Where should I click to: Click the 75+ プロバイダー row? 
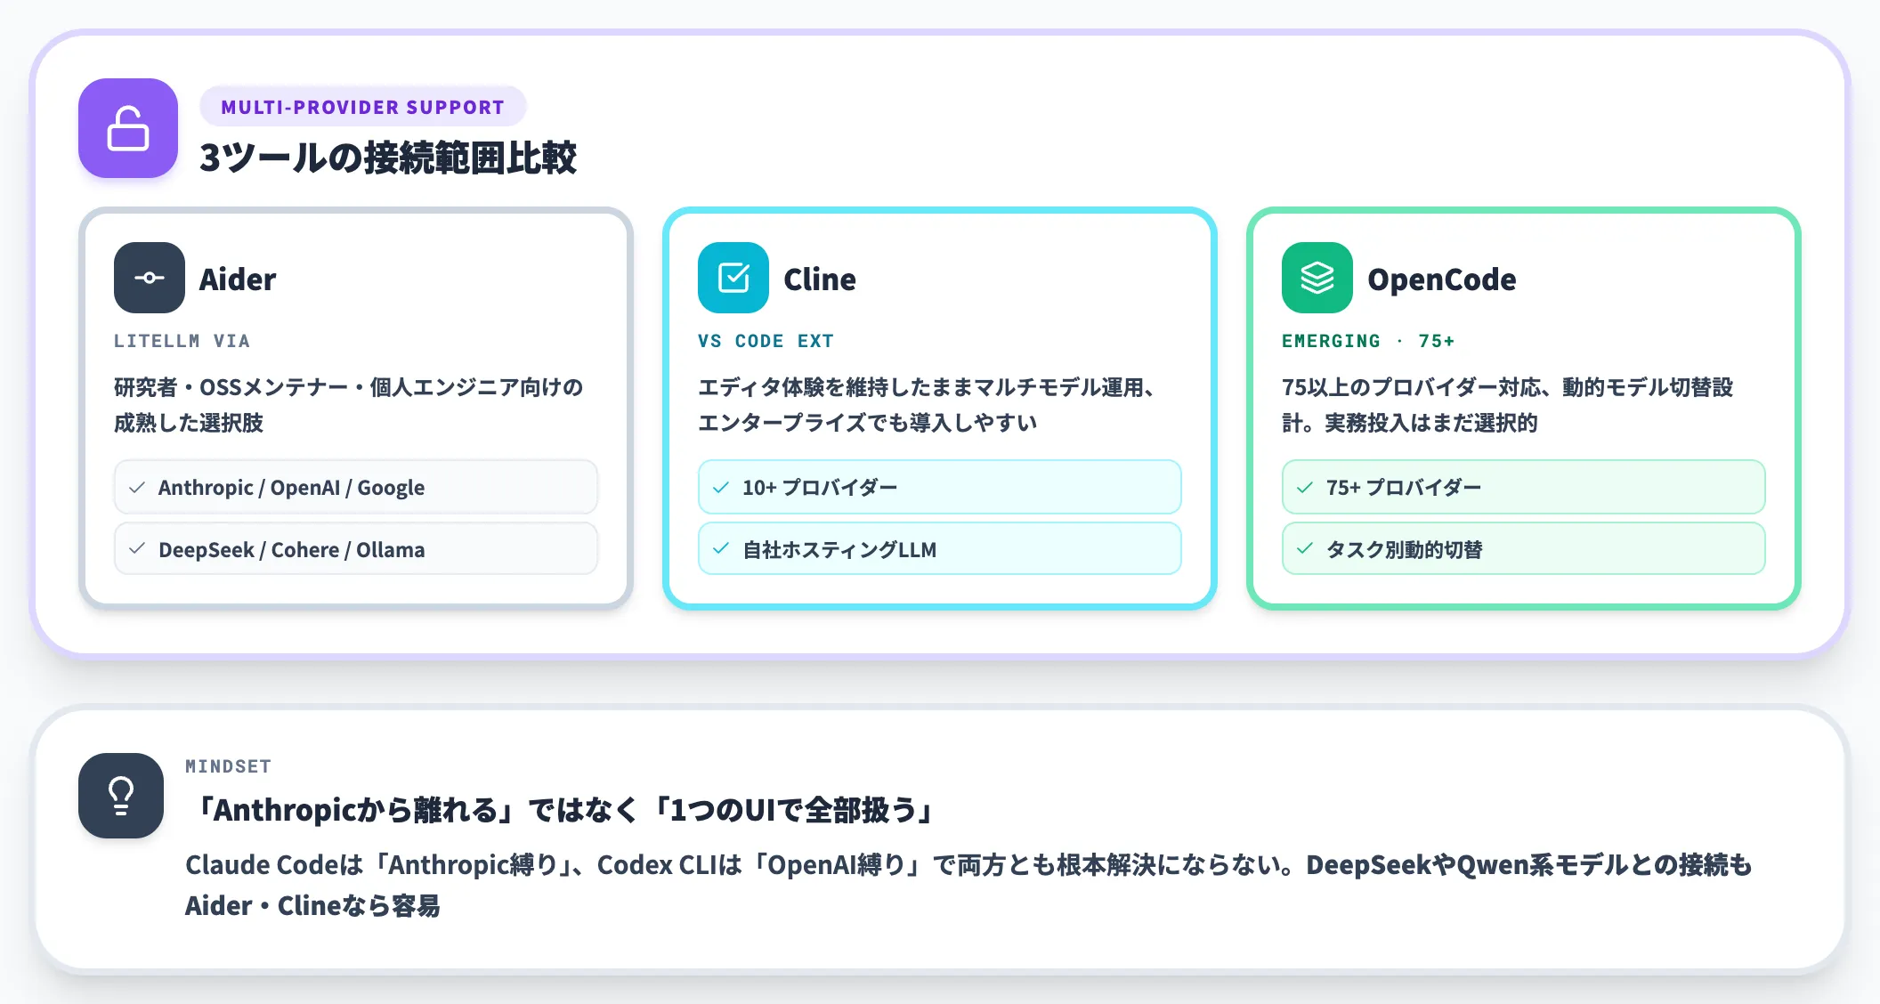(1524, 487)
